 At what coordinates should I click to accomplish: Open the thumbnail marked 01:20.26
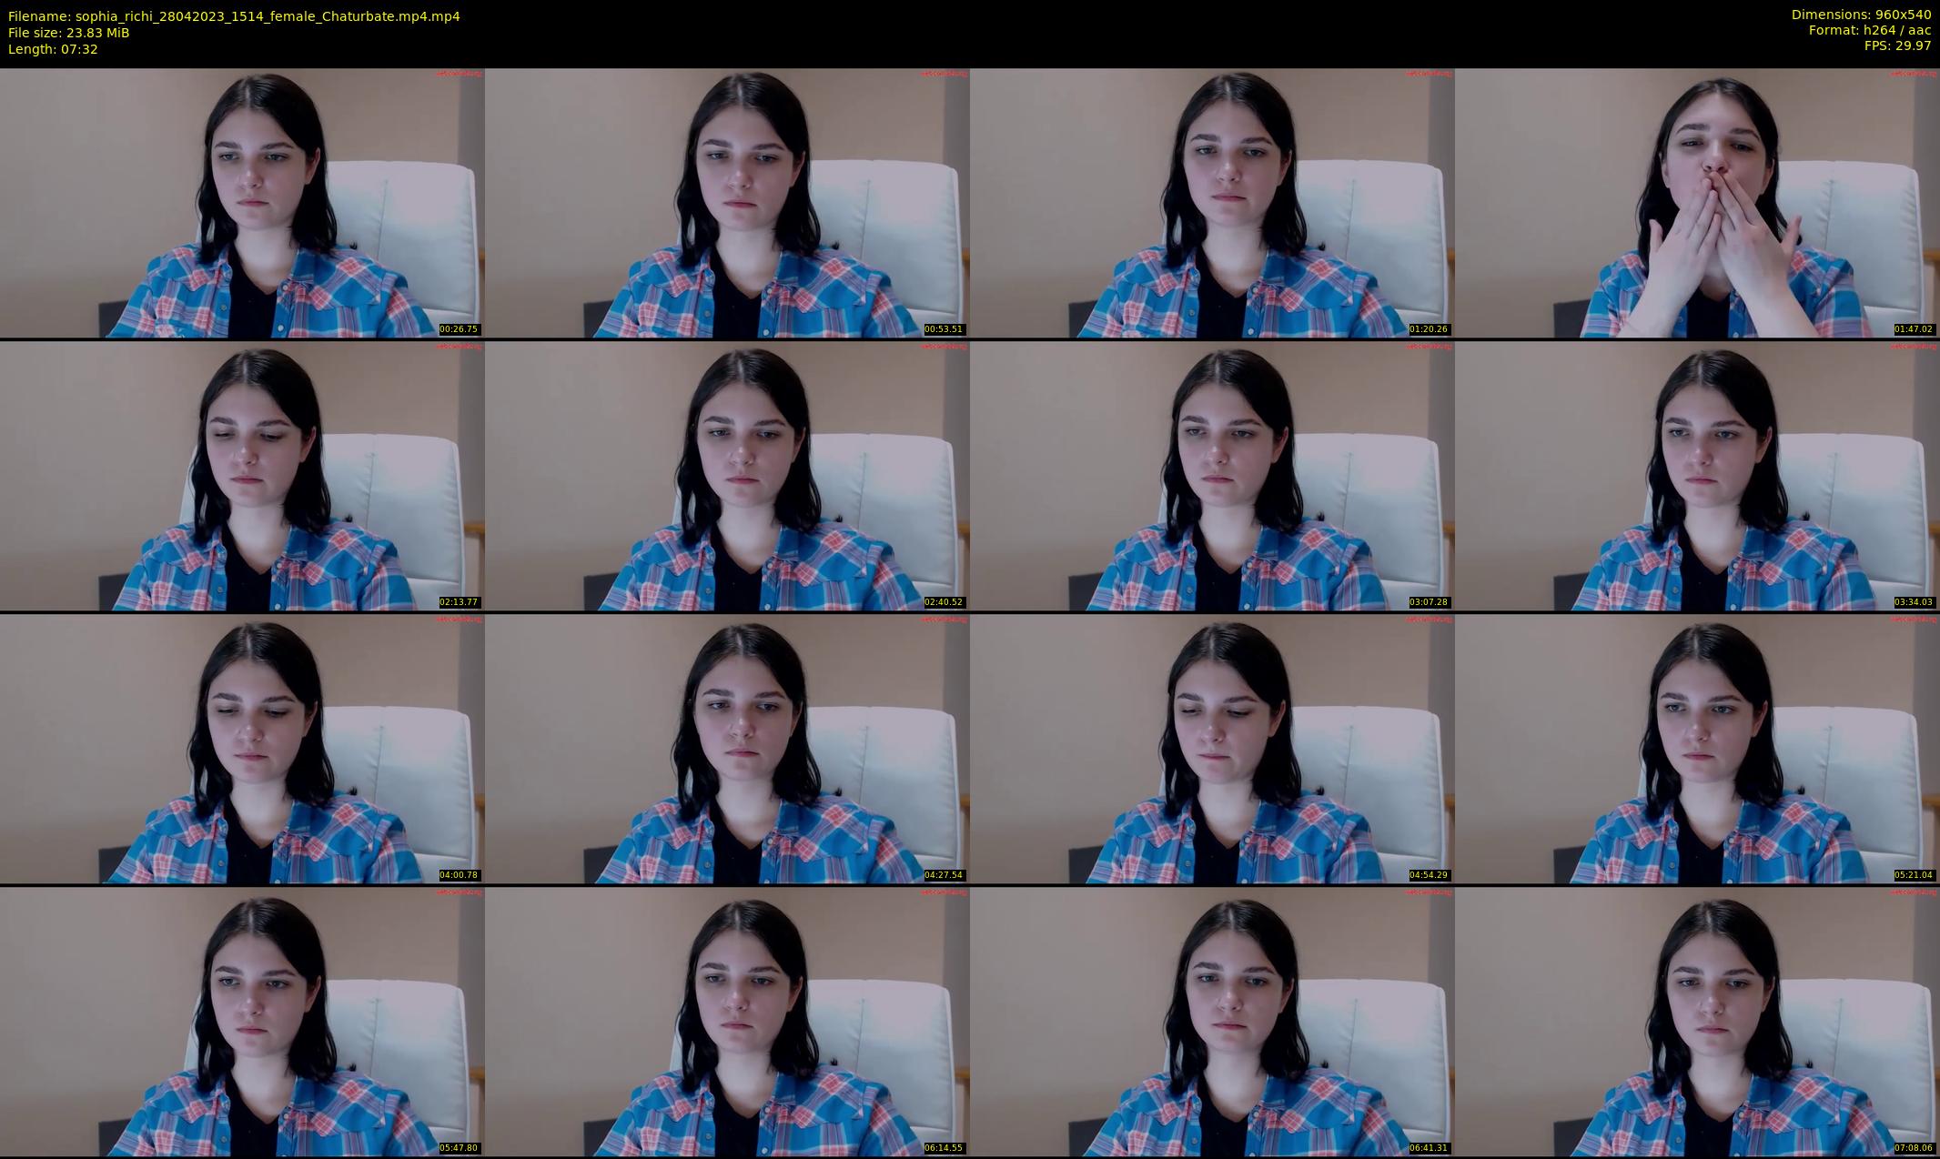coord(1212,203)
